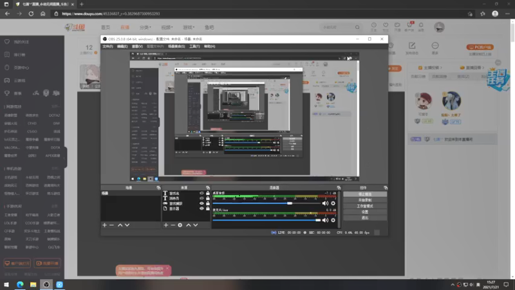Image resolution: width=515 pixels, height=290 pixels.
Task: Mute the 桌面音频 speaker icon
Action: coord(325,203)
